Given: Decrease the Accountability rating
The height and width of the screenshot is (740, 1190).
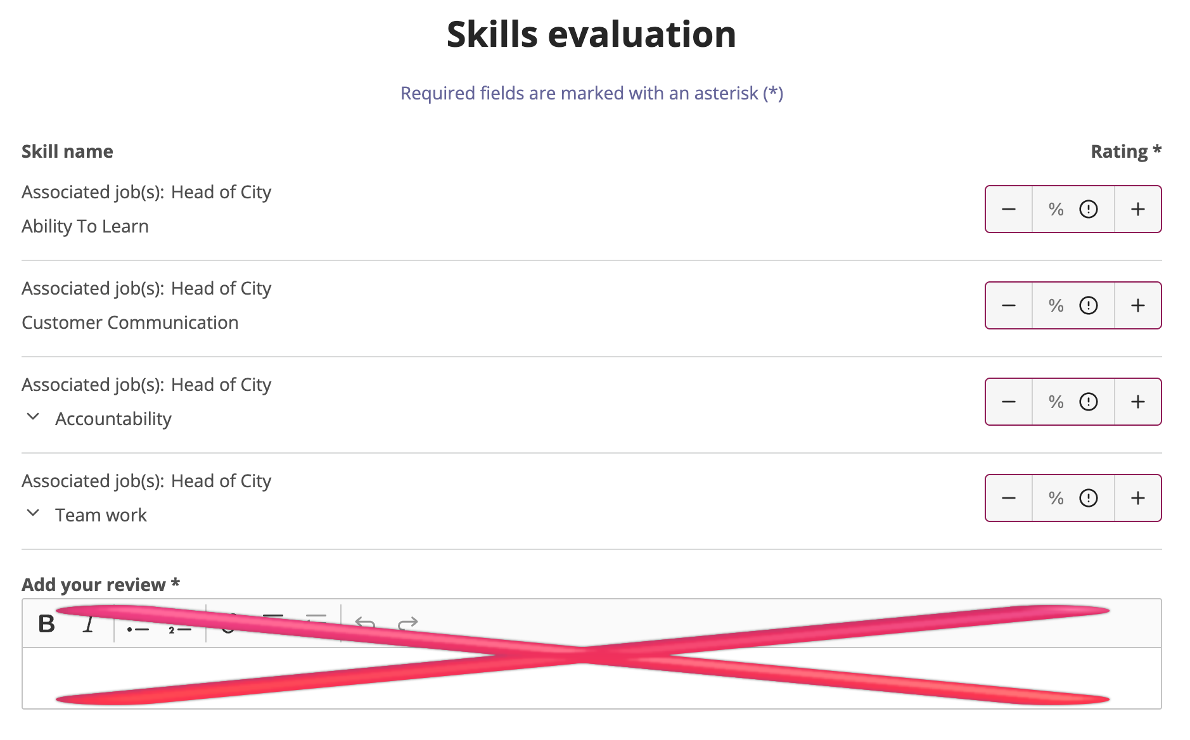Looking at the screenshot, I should [1009, 402].
